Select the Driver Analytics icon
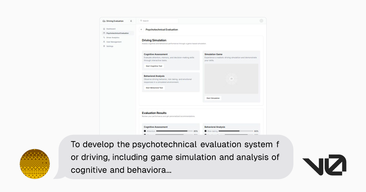This screenshot has height=192, width=366. click(x=104, y=37)
